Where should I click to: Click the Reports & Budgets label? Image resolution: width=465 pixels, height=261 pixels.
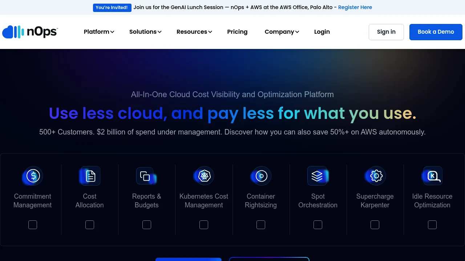(147, 201)
